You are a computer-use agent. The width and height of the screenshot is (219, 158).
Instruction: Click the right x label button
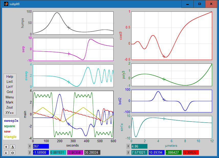point(128,146)
